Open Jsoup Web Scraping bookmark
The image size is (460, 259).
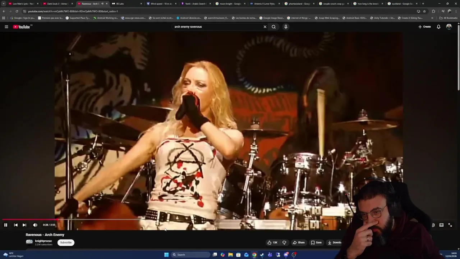(327, 18)
